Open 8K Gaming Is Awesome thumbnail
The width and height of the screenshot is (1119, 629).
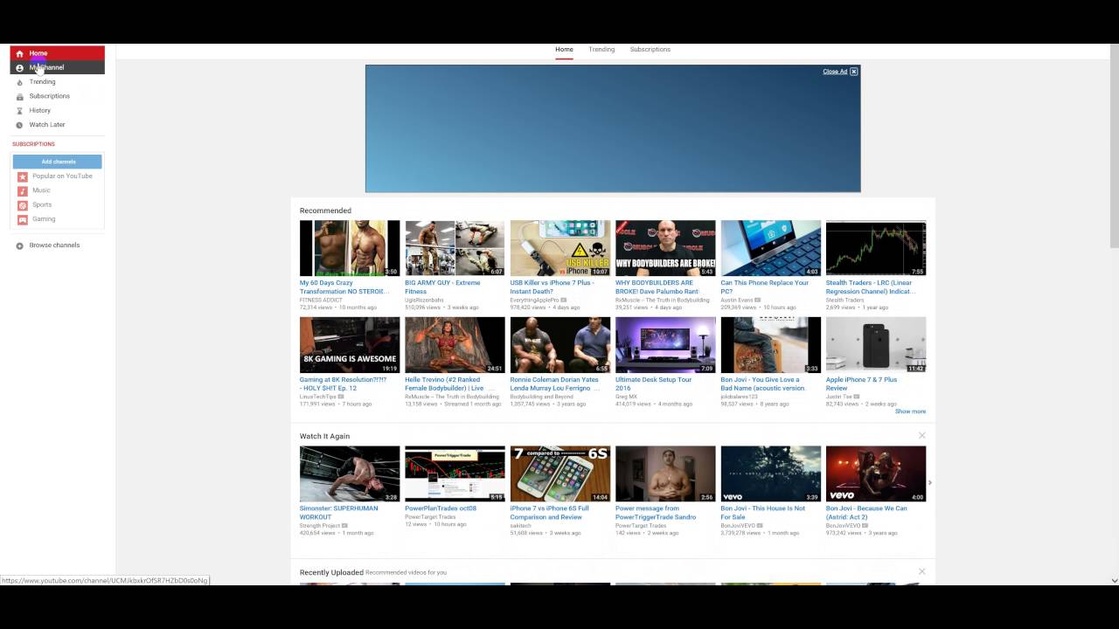coord(350,345)
